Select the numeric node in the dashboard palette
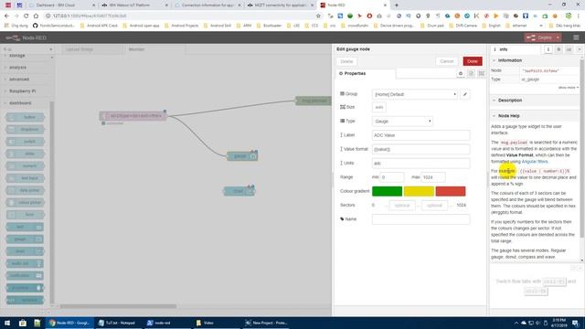Image resolution: width=585 pixels, height=329 pixels. pos(25,166)
